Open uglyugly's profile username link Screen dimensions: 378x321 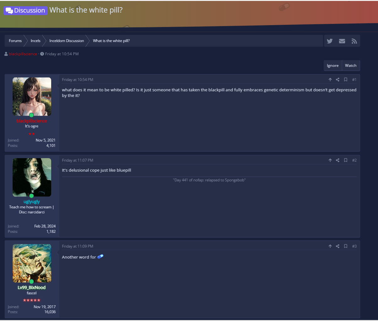[32, 201]
